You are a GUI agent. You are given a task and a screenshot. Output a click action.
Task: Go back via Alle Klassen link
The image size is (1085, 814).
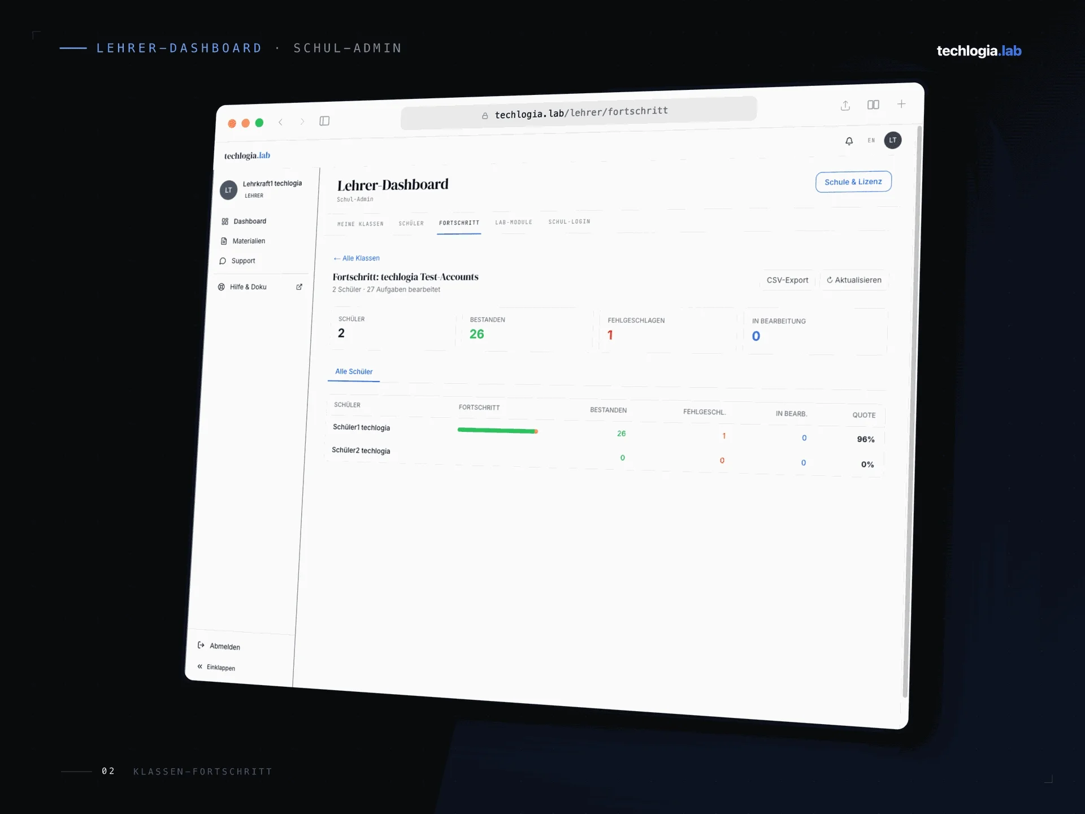click(x=357, y=258)
